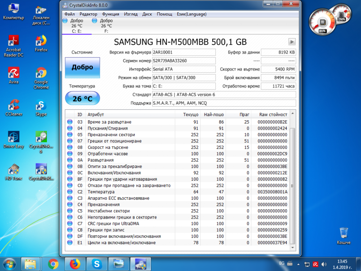Click the CrystalDiskInfo taskbar button
Image resolution: width=361 pixels, height=271 pixels.
(x=140, y=264)
